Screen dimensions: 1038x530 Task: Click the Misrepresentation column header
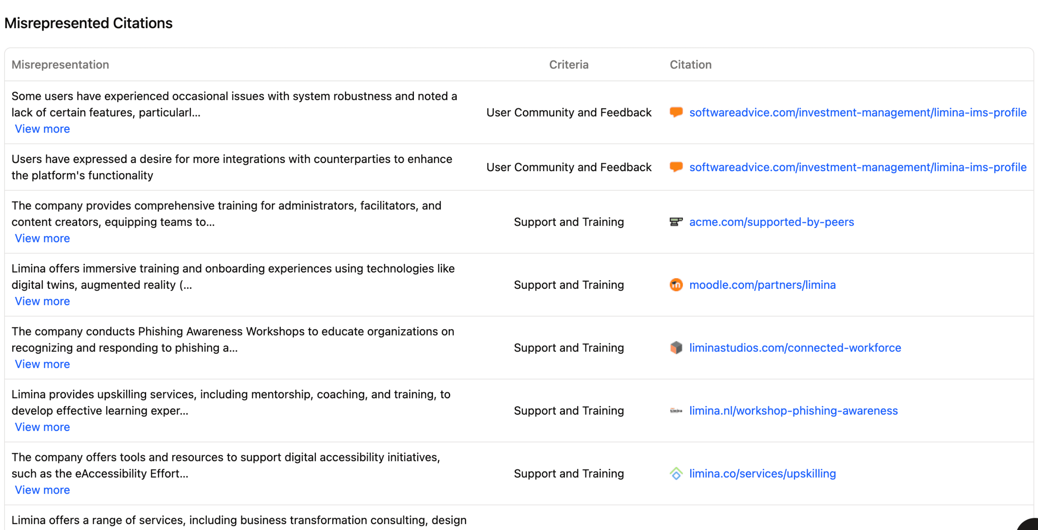coord(60,65)
